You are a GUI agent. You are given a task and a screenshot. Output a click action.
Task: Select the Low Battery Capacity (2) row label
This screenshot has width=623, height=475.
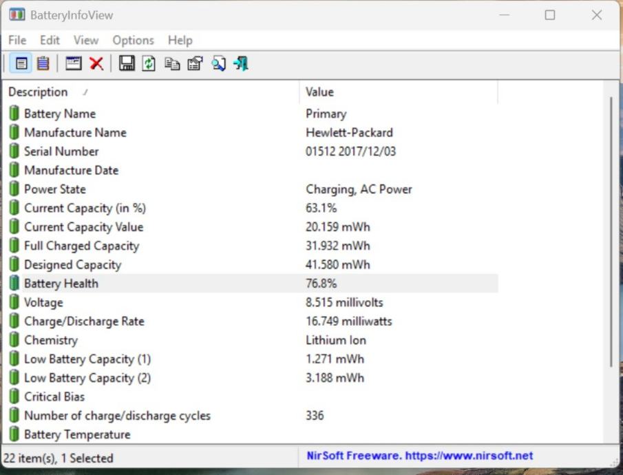click(x=87, y=378)
